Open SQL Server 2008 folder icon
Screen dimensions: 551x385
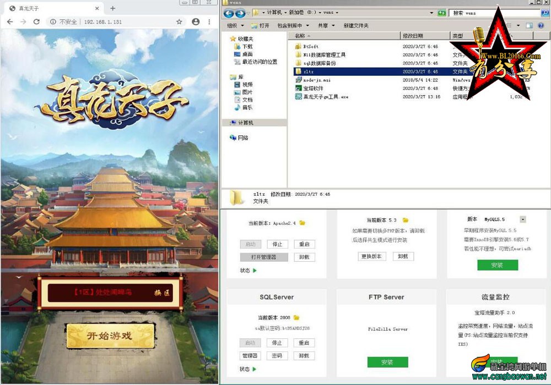point(296,318)
